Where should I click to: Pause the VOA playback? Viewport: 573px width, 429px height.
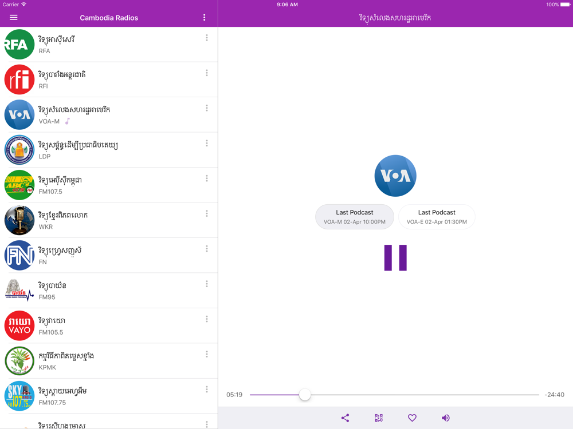click(x=395, y=258)
